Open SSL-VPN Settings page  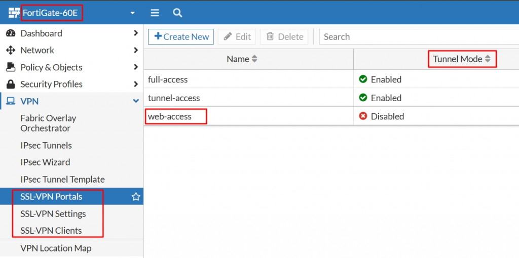coord(53,213)
